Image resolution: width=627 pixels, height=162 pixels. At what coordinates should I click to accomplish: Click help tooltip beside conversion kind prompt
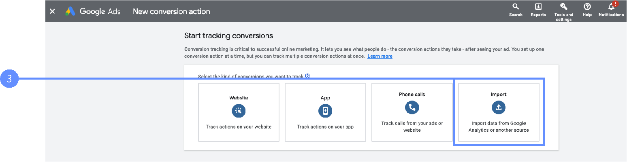[x=307, y=76]
